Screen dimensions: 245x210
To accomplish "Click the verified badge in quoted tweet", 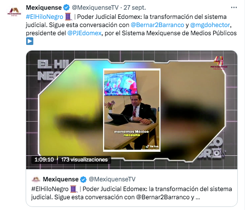I will (x=84, y=179).
